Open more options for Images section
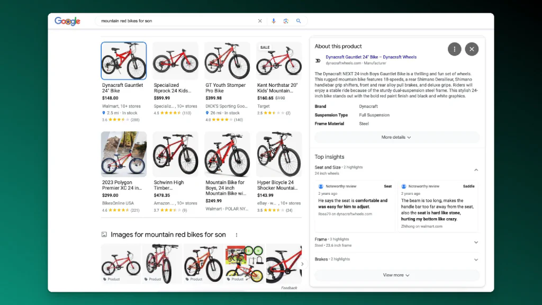The height and width of the screenshot is (305, 542). point(237,235)
